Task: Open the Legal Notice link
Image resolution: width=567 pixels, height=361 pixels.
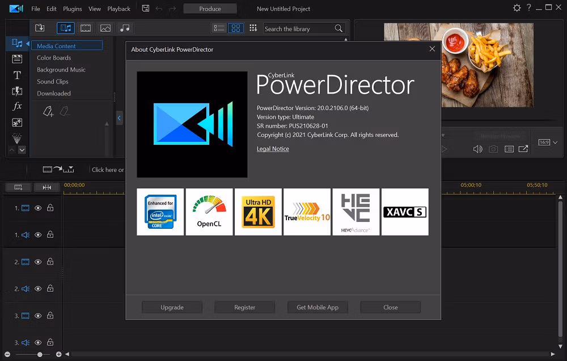Action: pos(273,149)
